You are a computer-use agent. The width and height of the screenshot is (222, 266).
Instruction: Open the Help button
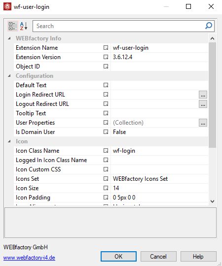[198, 256]
